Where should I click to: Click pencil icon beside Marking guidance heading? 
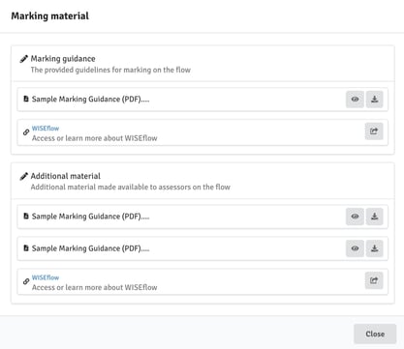coord(24,59)
